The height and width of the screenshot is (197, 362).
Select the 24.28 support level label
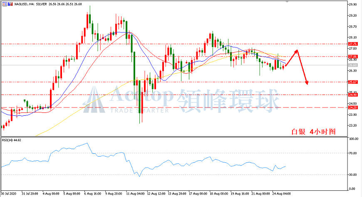[x=353, y=107]
